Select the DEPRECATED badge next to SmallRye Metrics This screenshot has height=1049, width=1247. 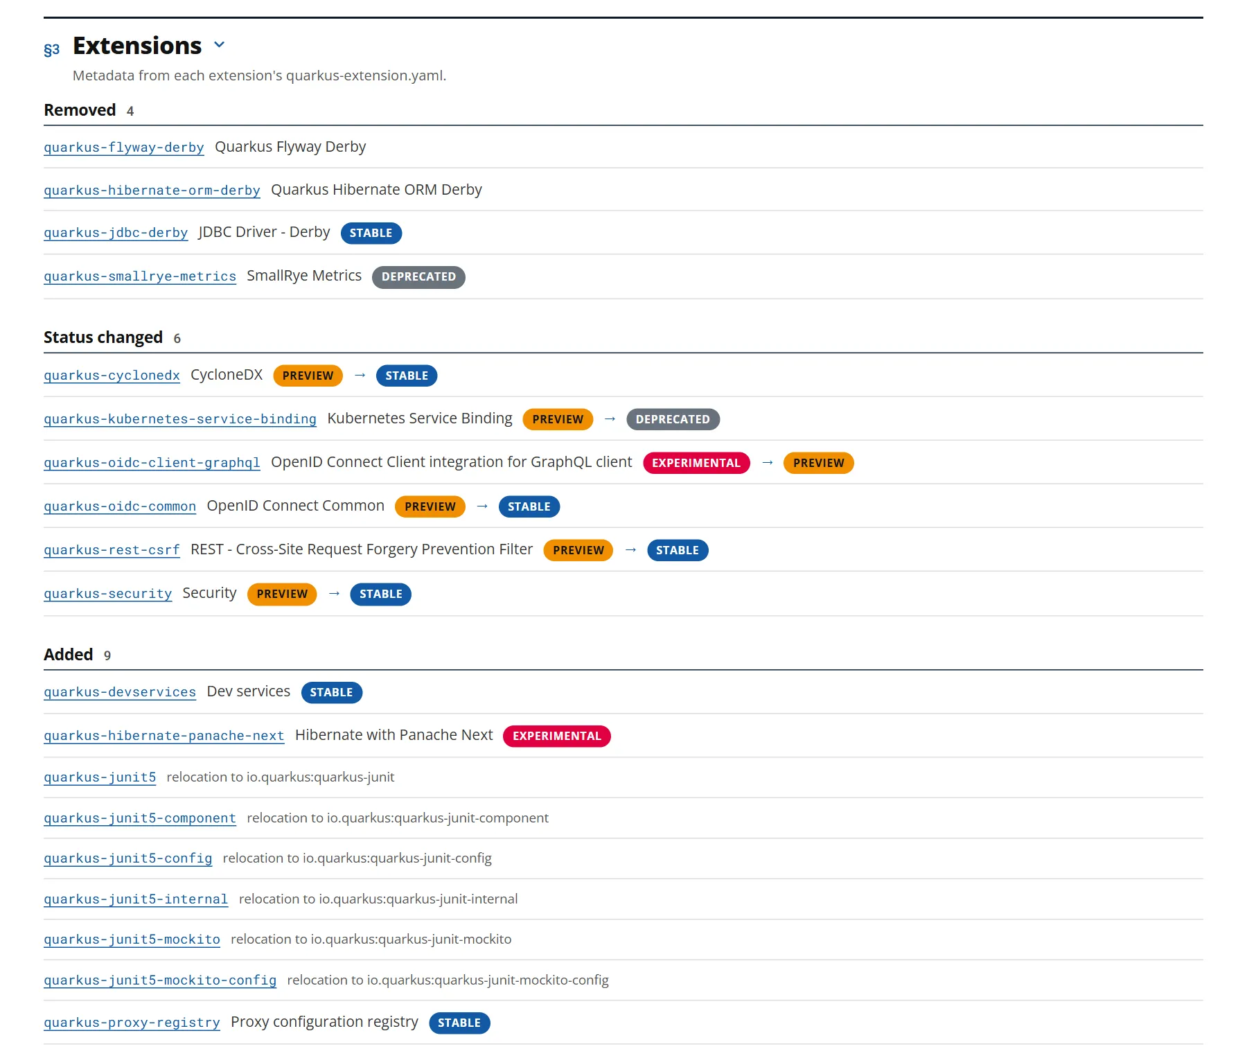pyautogui.click(x=418, y=277)
